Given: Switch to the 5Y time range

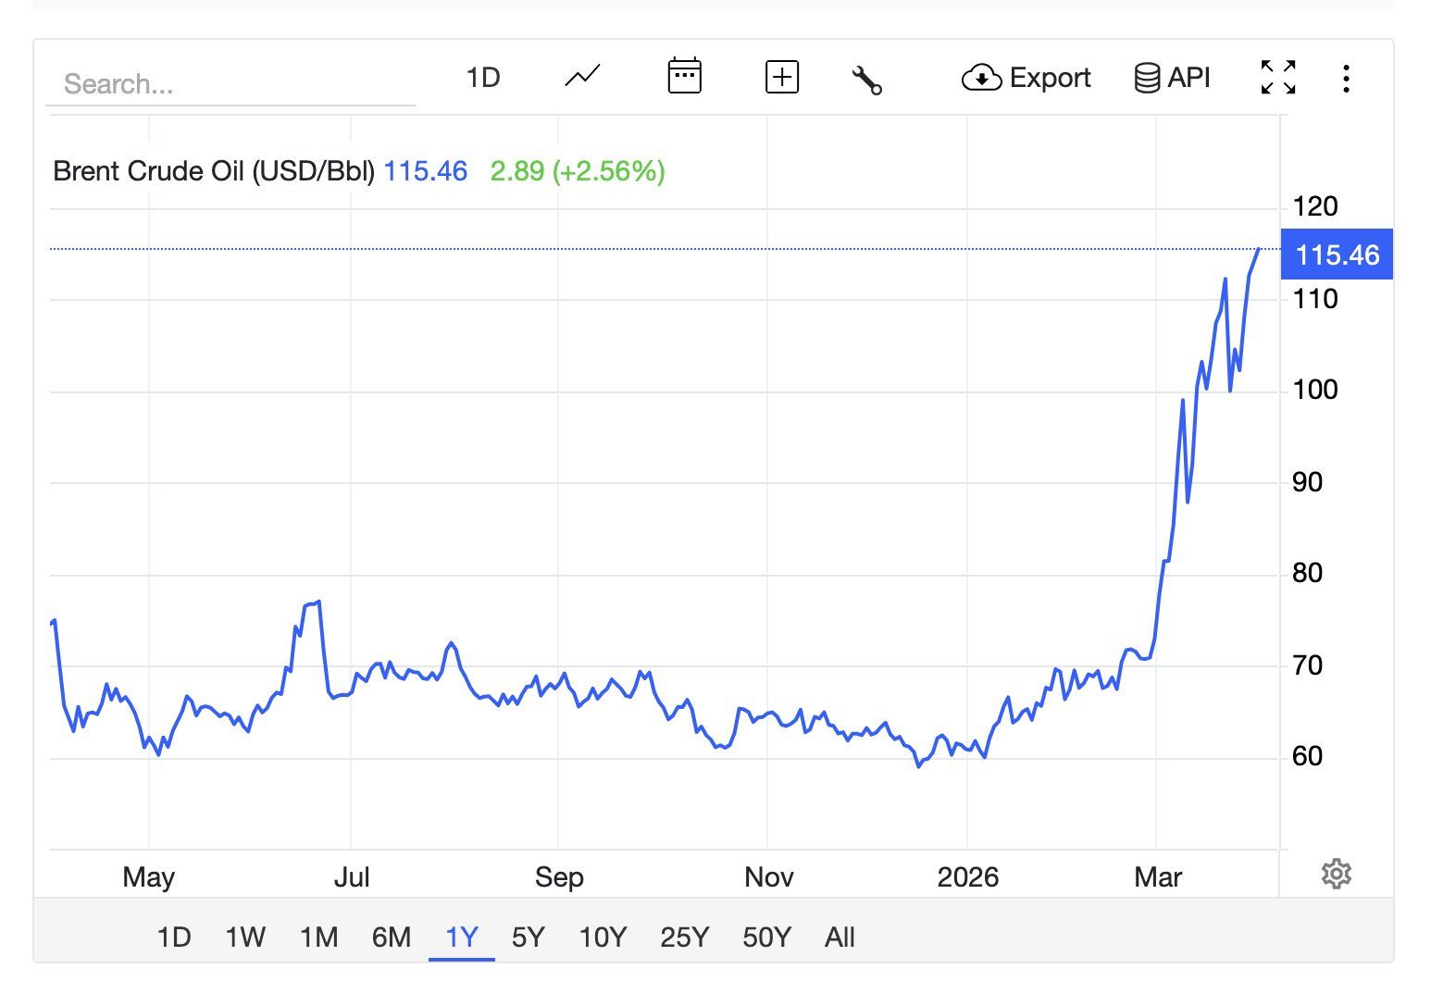Looking at the screenshot, I should coord(529,938).
